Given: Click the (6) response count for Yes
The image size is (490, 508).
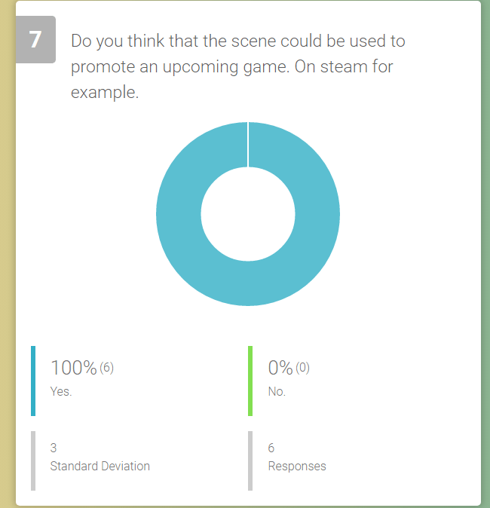Looking at the screenshot, I should [106, 368].
